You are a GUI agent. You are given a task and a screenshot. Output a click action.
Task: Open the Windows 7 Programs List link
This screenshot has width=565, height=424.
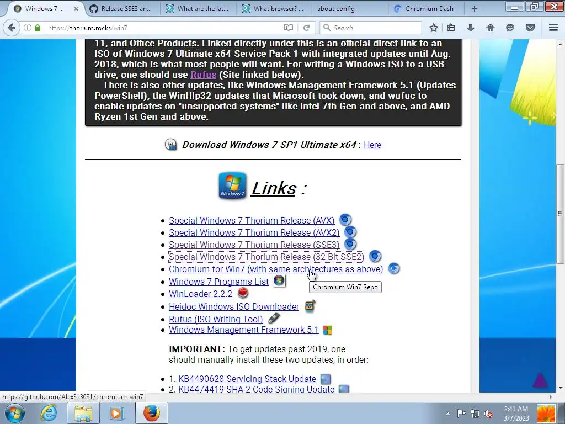[218, 282]
